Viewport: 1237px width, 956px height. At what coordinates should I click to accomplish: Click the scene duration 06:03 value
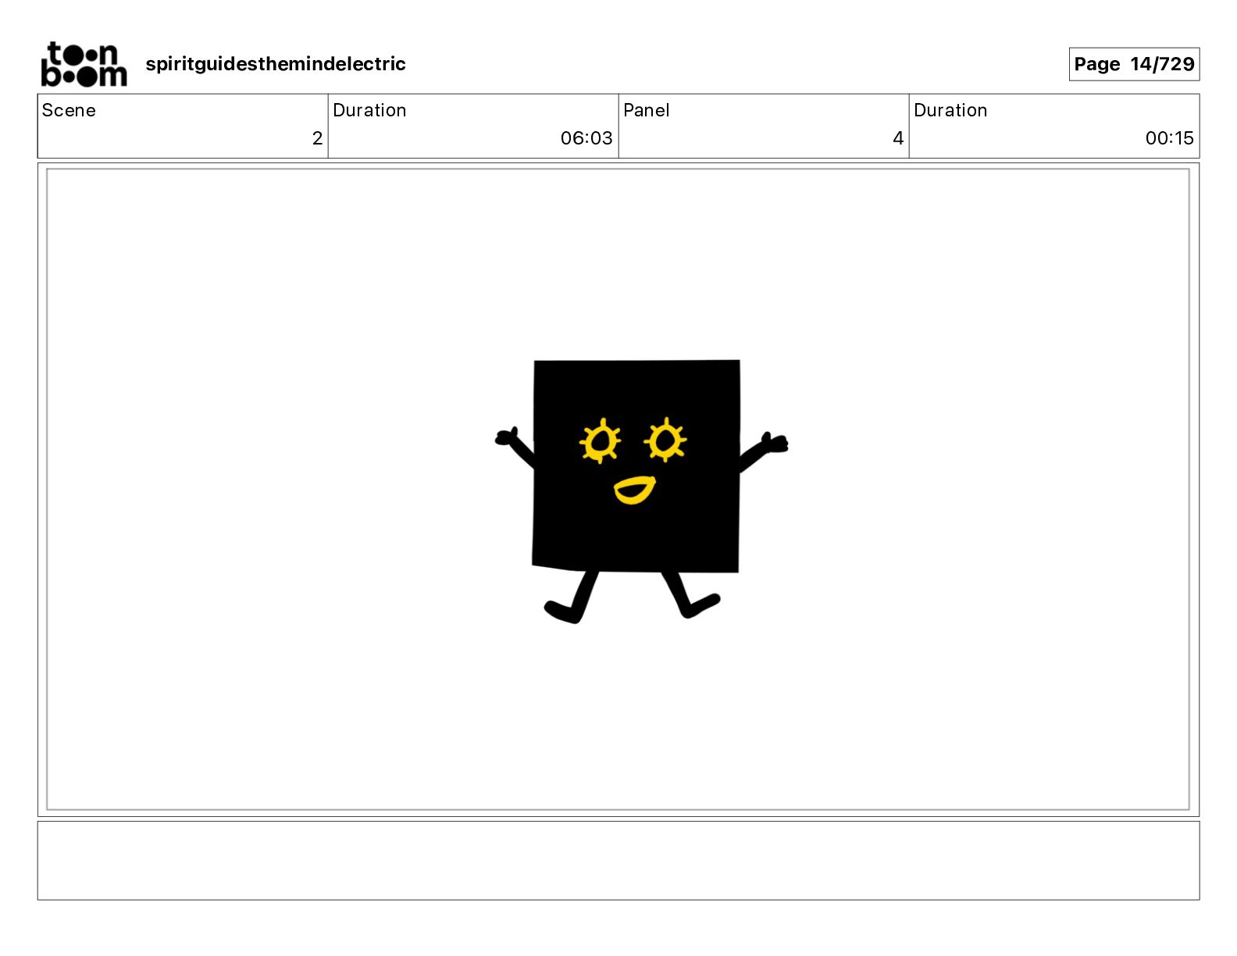click(x=586, y=138)
